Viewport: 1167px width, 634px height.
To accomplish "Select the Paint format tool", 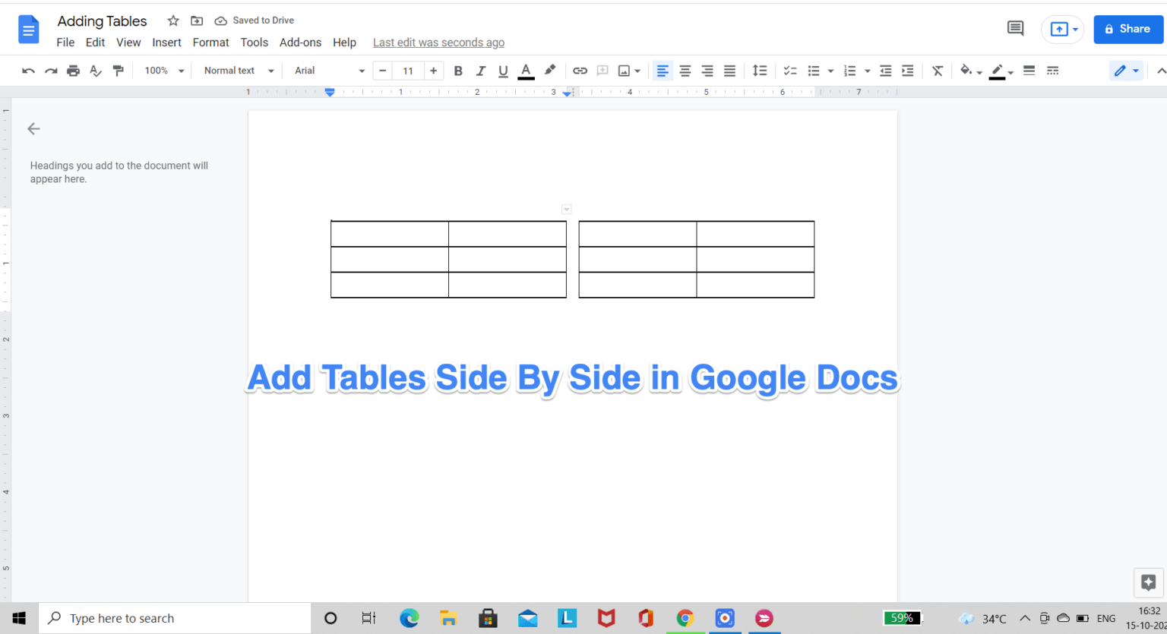I will (x=119, y=70).
